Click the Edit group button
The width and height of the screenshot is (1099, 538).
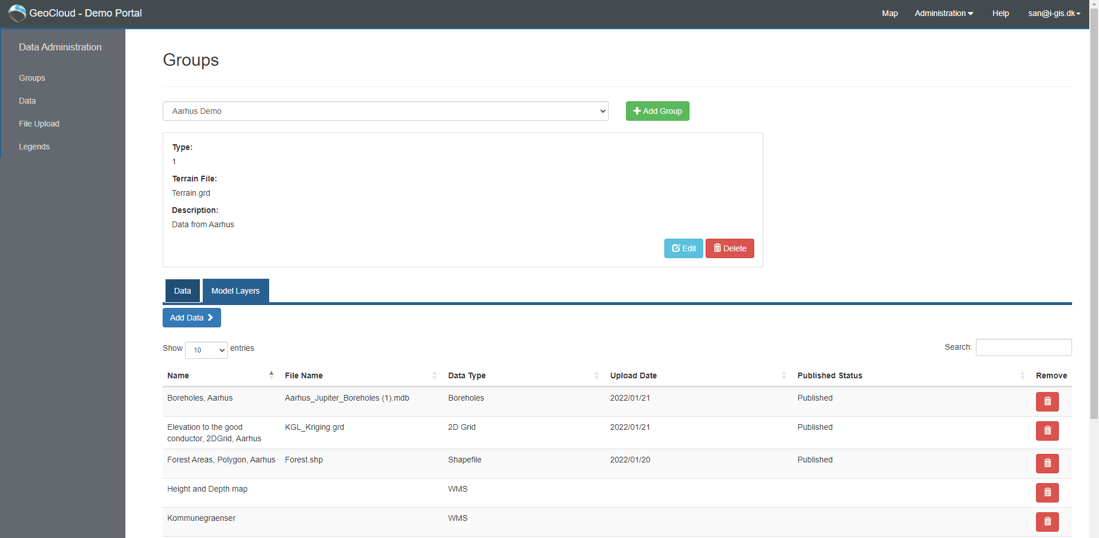point(683,248)
